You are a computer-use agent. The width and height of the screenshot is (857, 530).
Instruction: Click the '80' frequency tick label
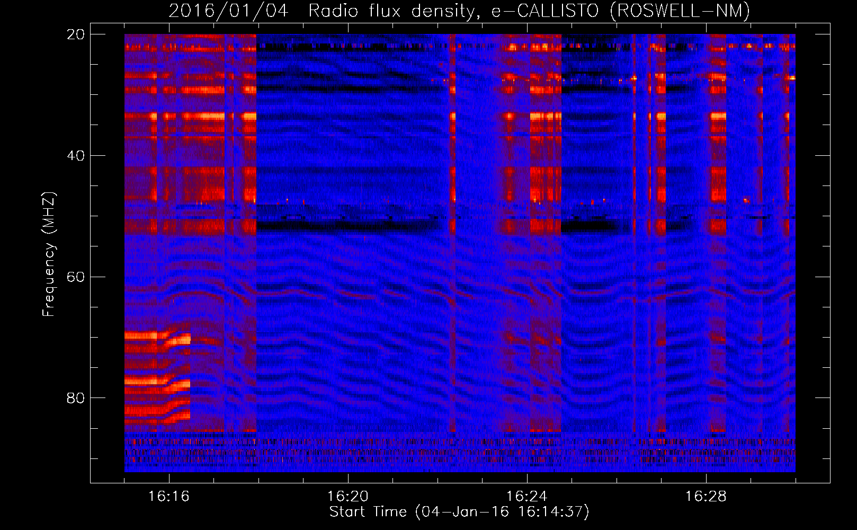tap(76, 398)
